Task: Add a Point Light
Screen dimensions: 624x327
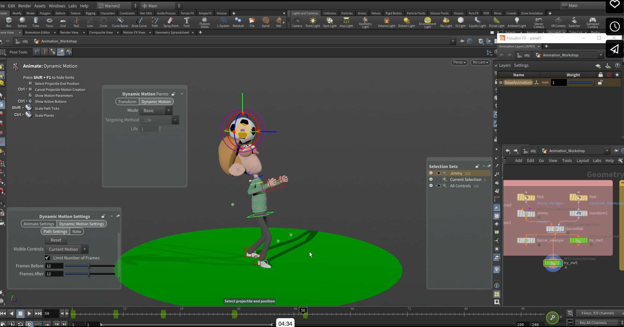Action: point(312,22)
